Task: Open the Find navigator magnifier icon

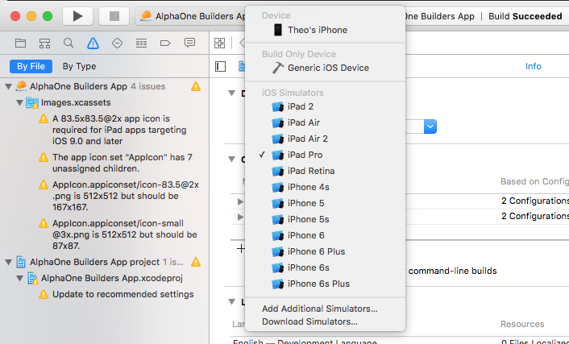Action: click(x=69, y=43)
